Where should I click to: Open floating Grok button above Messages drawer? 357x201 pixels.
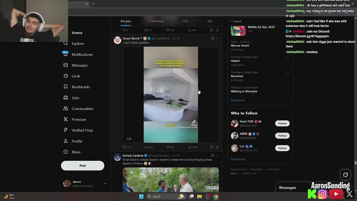pyautogui.click(x=345, y=175)
